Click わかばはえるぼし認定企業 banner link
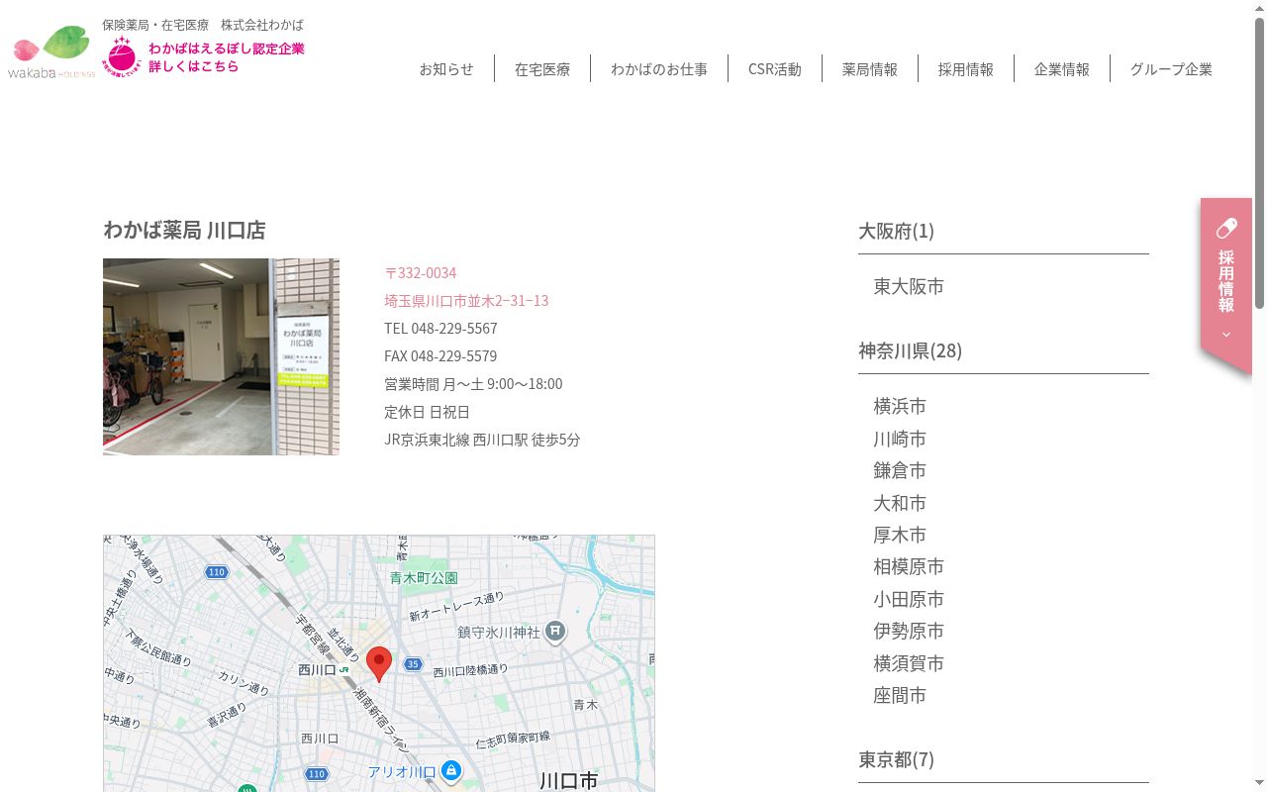The height and width of the screenshot is (792, 1267). (227, 56)
